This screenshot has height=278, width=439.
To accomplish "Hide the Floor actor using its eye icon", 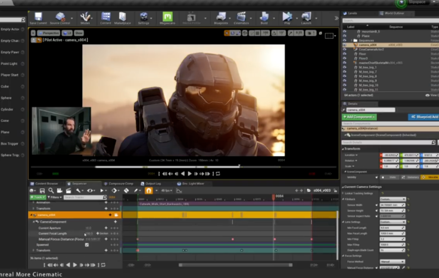I will tap(344, 53).
